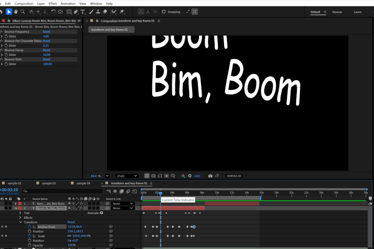Select the Eraser tool
The height and width of the screenshot is (249, 374).
(x=105, y=12)
